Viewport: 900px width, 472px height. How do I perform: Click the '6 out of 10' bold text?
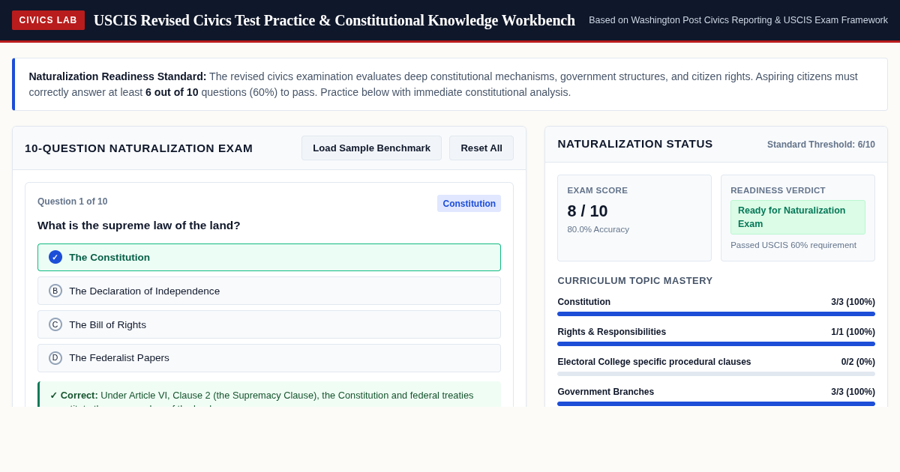(x=172, y=92)
